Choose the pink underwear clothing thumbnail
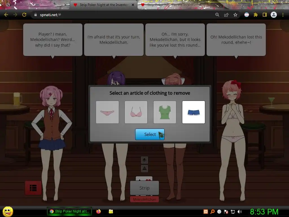 click(x=107, y=112)
